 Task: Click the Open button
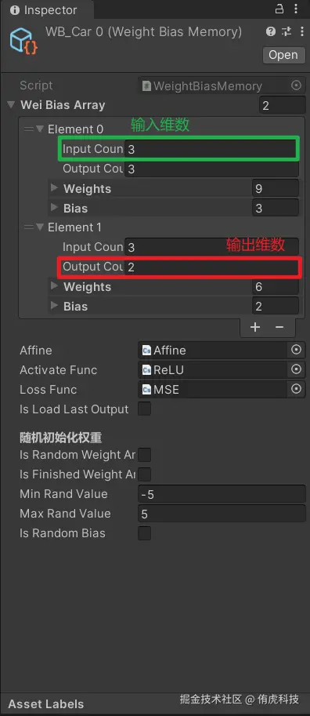pyautogui.click(x=283, y=55)
